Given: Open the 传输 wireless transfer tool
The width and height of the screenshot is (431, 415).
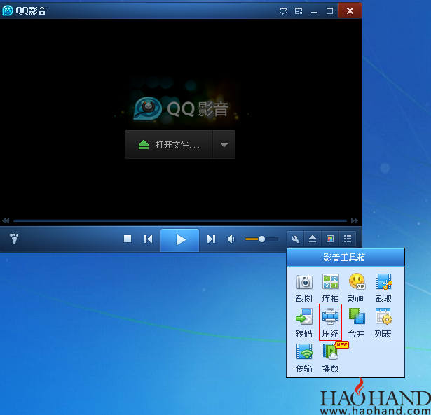Looking at the screenshot, I should (x=303, y=358).
